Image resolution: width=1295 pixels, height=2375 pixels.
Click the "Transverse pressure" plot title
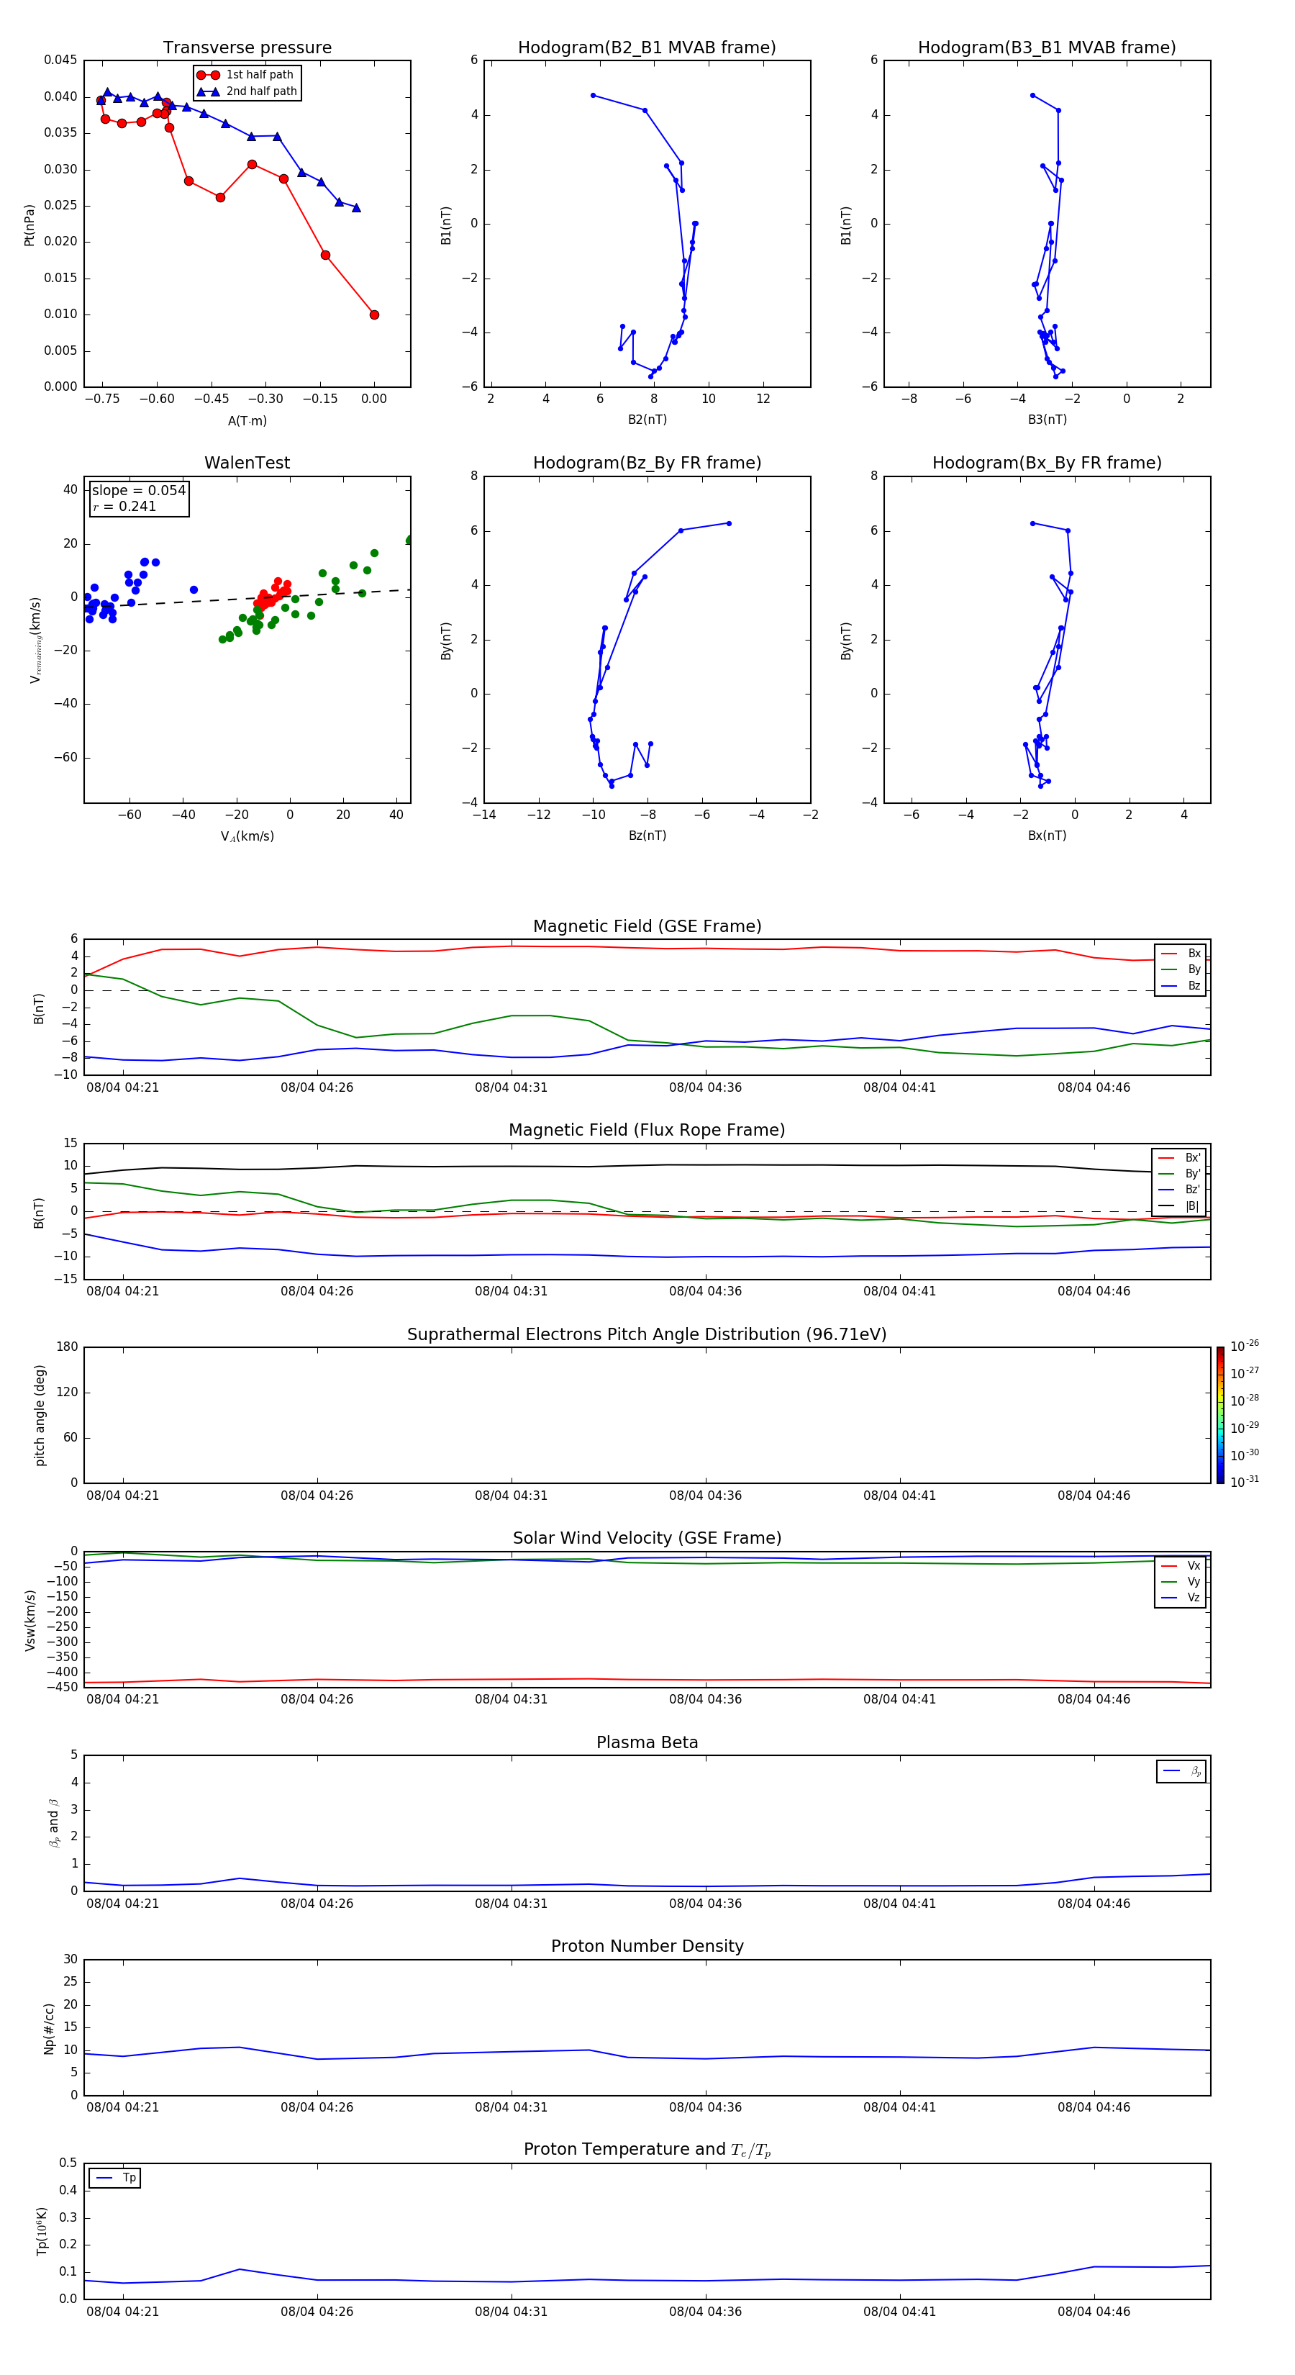pyautogui.click(x=247, y=48)
